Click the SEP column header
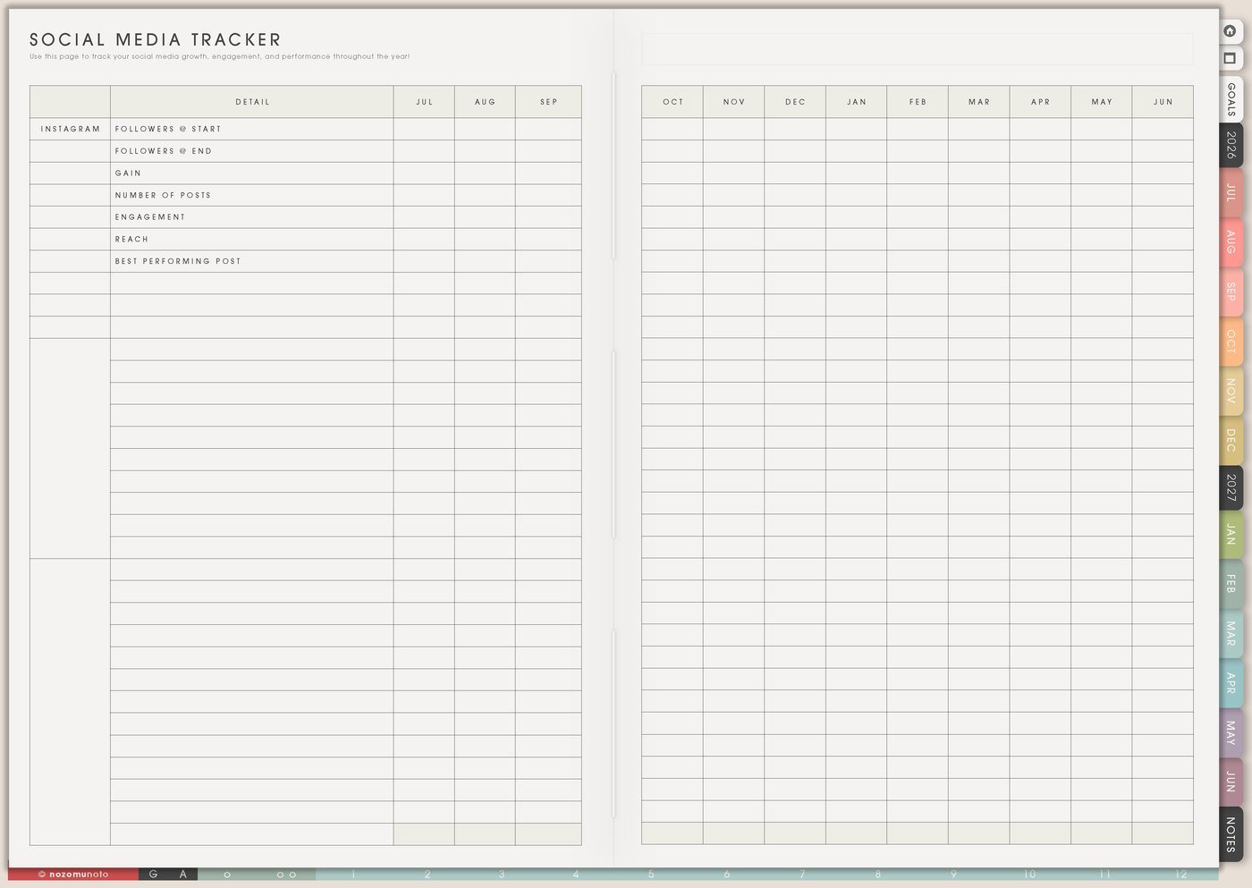Image resolution: width=1252 pixels, height=888 pixels. coord(548,102)
